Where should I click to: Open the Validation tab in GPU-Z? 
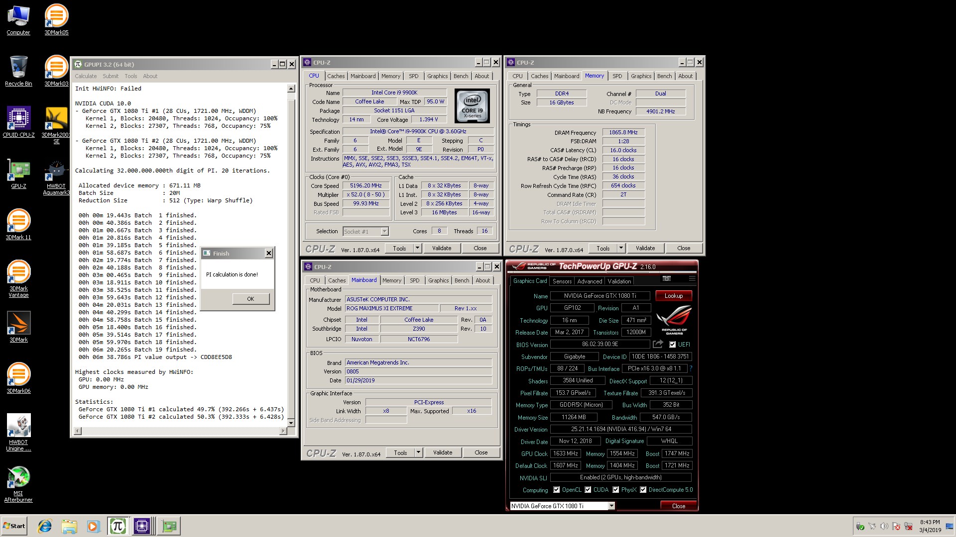point(619,281)
